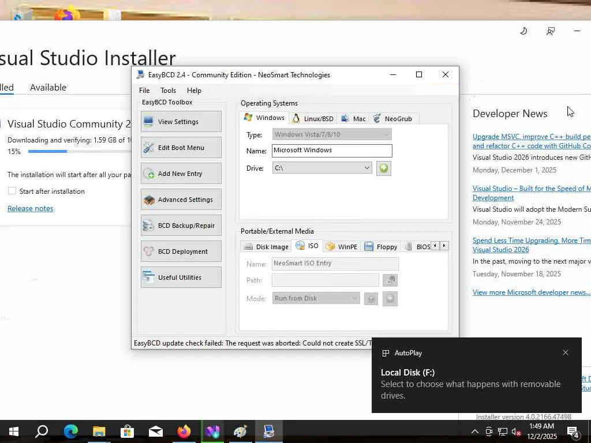Viewport: 591px width, 443px height.
Task: Open Microsoft Edge from the taskbar
Action: [70, 431]
